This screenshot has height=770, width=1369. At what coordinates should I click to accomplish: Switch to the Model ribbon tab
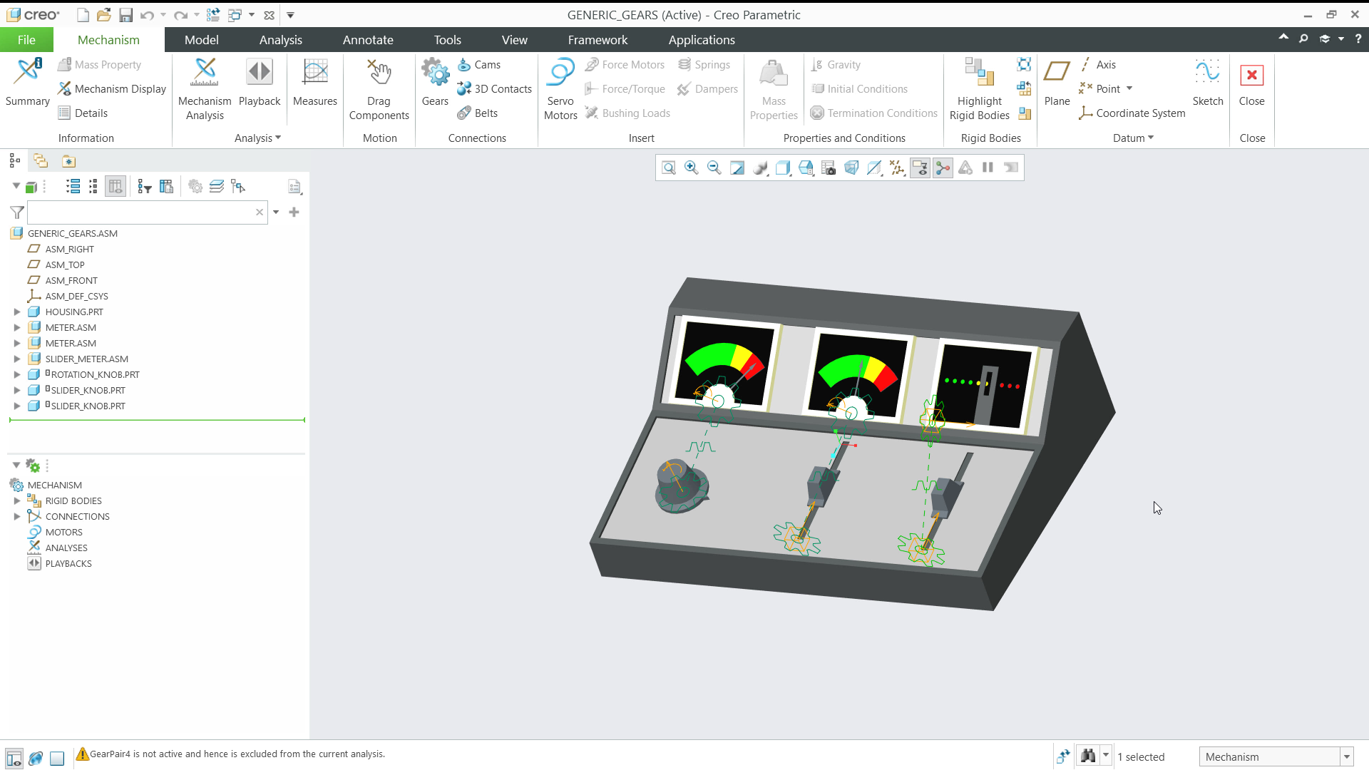[x=202, y=40]
